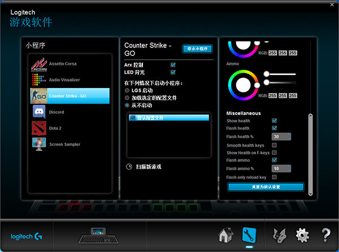
Task: Click the lower slider next to Ammo wheel
Action: point(280,82)
